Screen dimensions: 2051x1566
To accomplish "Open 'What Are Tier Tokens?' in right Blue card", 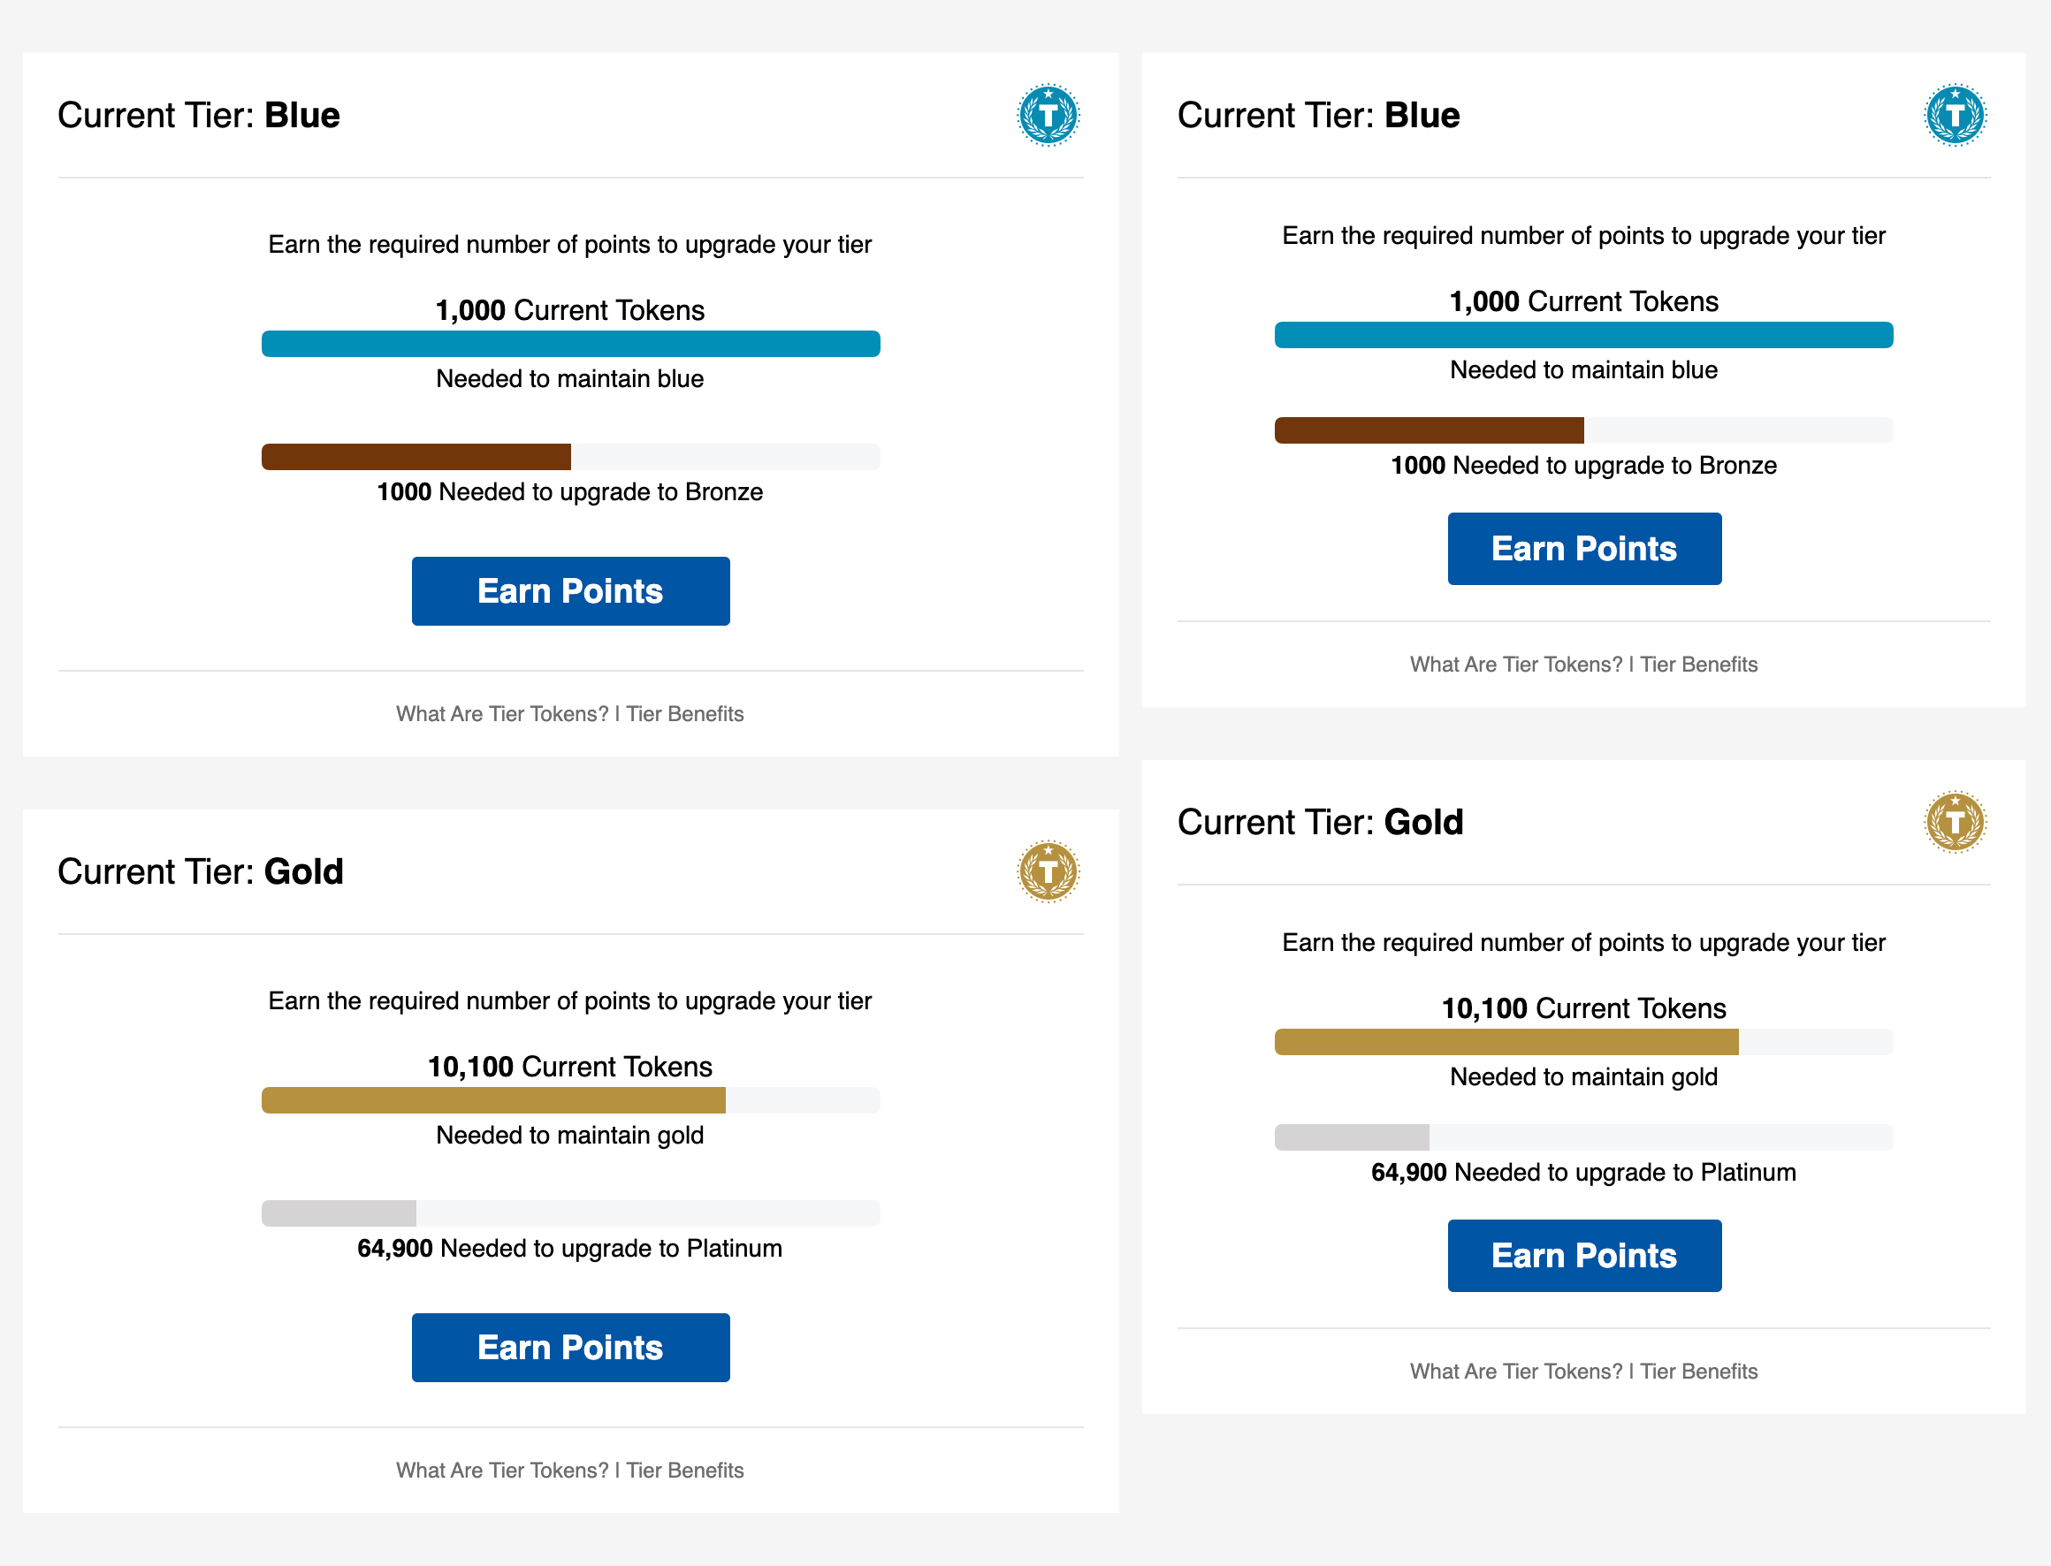I will [x=1516, y=665].
